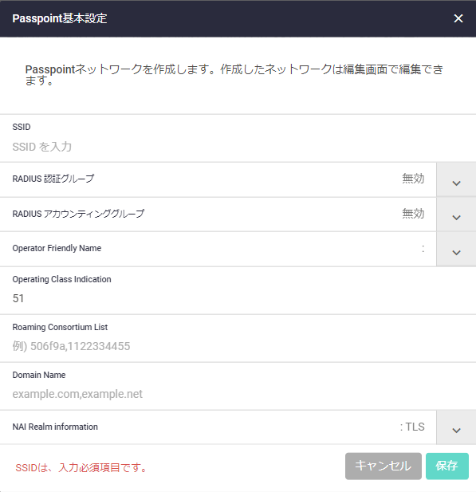Click the Operator Friendly Name label
This screenshot has height=492, width=476.
click(x=57, y=248)
